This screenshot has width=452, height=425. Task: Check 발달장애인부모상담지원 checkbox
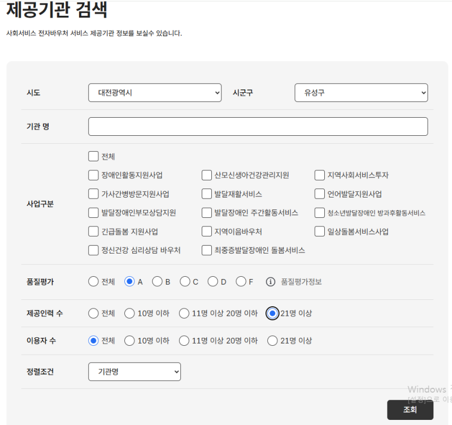point(93,213)
